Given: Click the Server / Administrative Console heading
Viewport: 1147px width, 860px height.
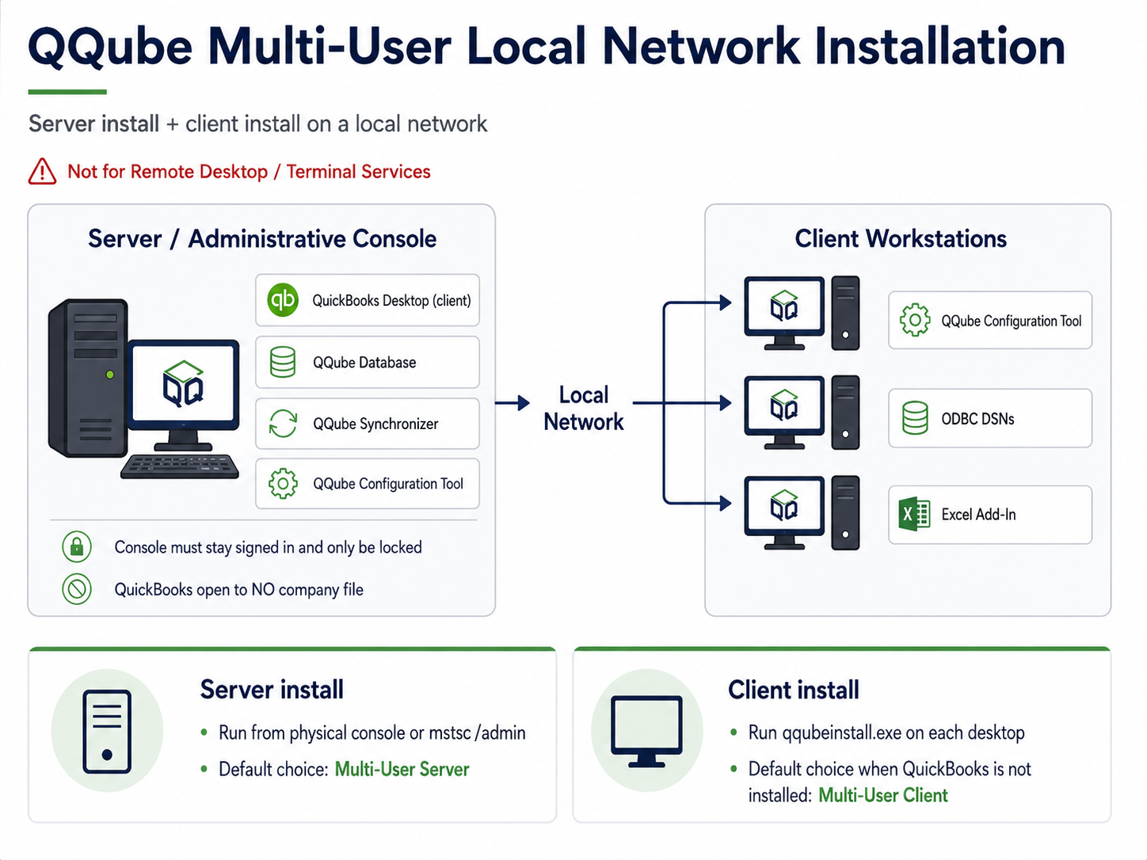Looking at the screenshot, I should click(262, 238).
